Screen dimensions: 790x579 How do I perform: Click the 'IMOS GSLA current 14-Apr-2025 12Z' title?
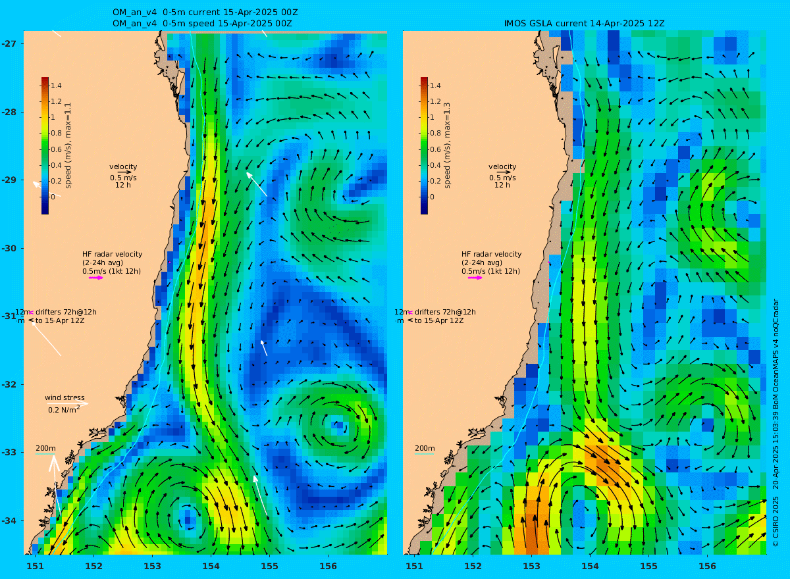click(x=584, y=24)
